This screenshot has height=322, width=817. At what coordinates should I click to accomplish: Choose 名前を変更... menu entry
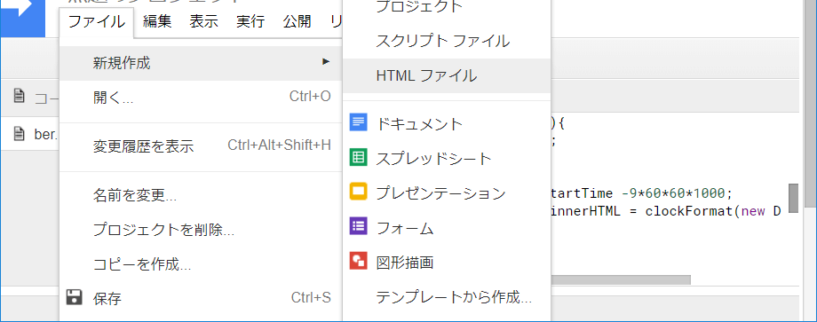[201, 195]
